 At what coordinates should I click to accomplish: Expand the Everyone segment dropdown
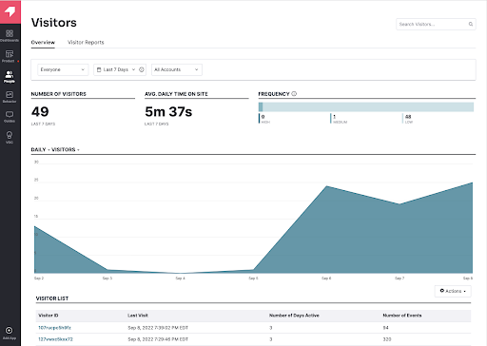(x=63, y=69)
